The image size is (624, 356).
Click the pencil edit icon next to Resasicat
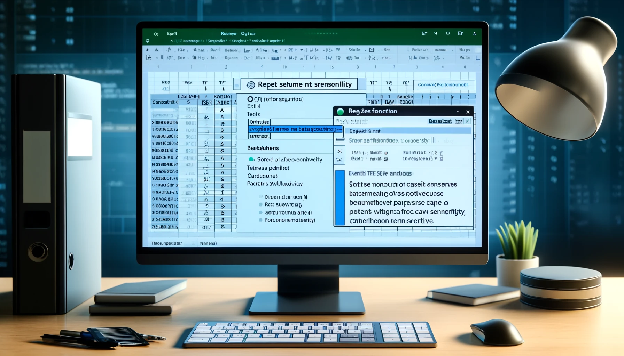pos(467,121)
